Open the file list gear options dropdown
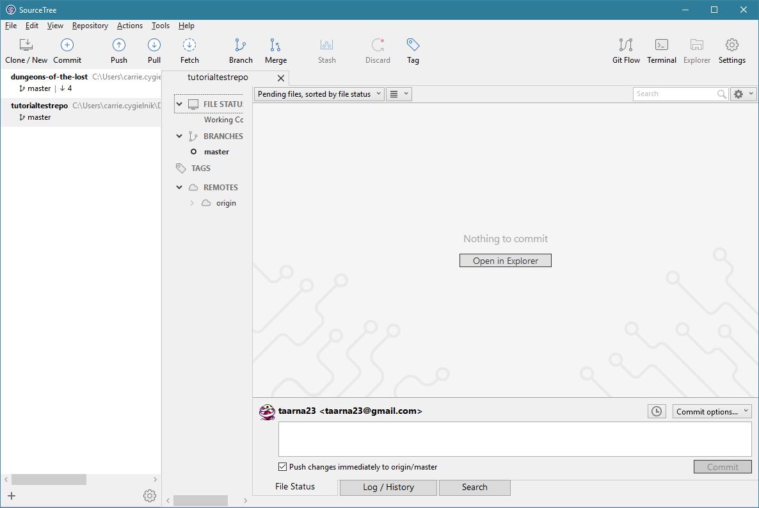Image resolution: width=759 pixels, height=508 pixels. coord(743,94)
